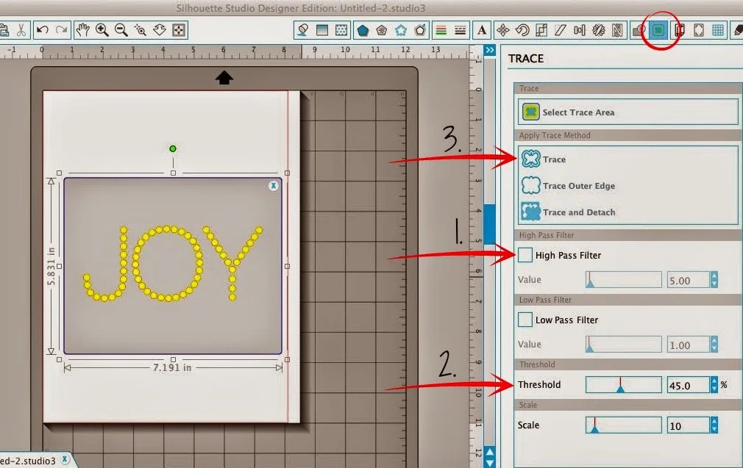Viewport: 743px width, 468px height.
Task: Open the Fill Gradient window
Action: pyautogui.click(x=322, y=30)
